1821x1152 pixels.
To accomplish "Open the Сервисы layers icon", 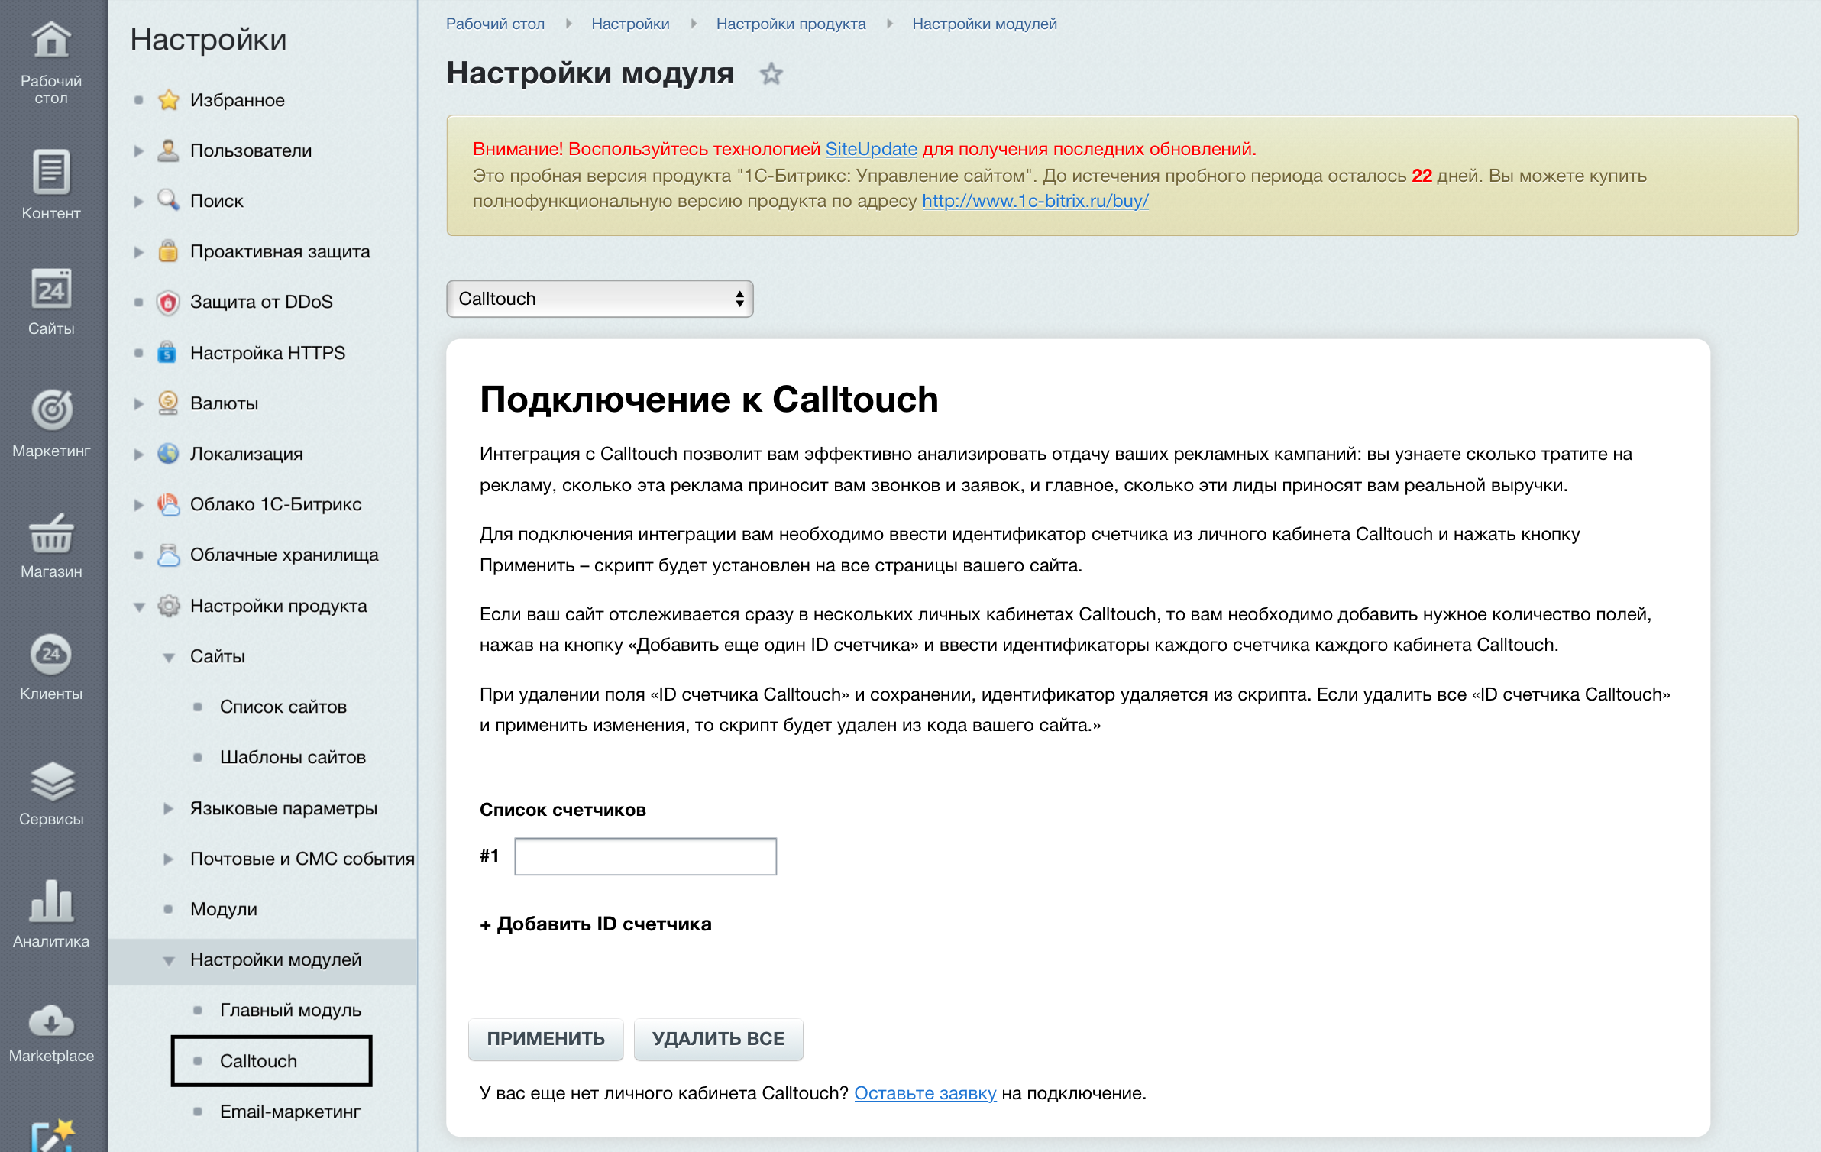I will click(x=51, y=780).
